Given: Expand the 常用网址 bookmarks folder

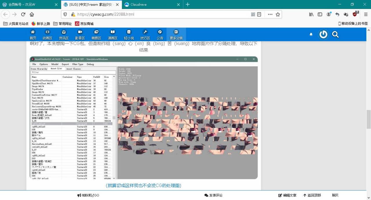Looking at the screenshot, I should [x=62, y=24].
